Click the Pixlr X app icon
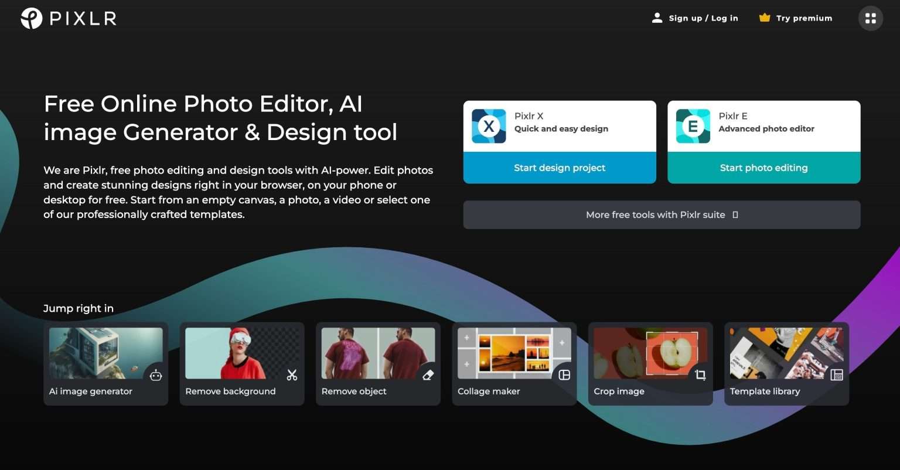Image resolution: width=900 pixels, height=470 pixels. pyautogui.click(x=489, y=125)
